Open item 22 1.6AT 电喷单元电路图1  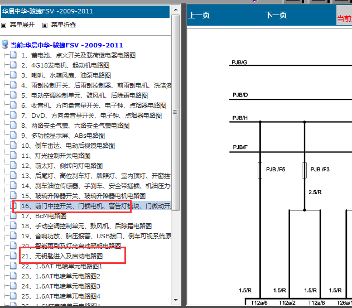point(62,266)
